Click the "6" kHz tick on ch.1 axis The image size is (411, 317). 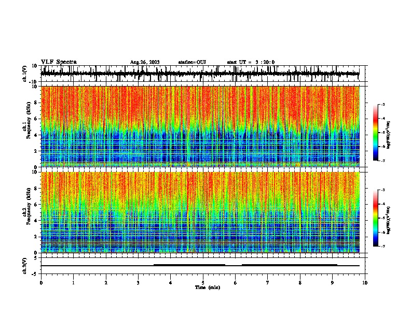click(36, 119)
